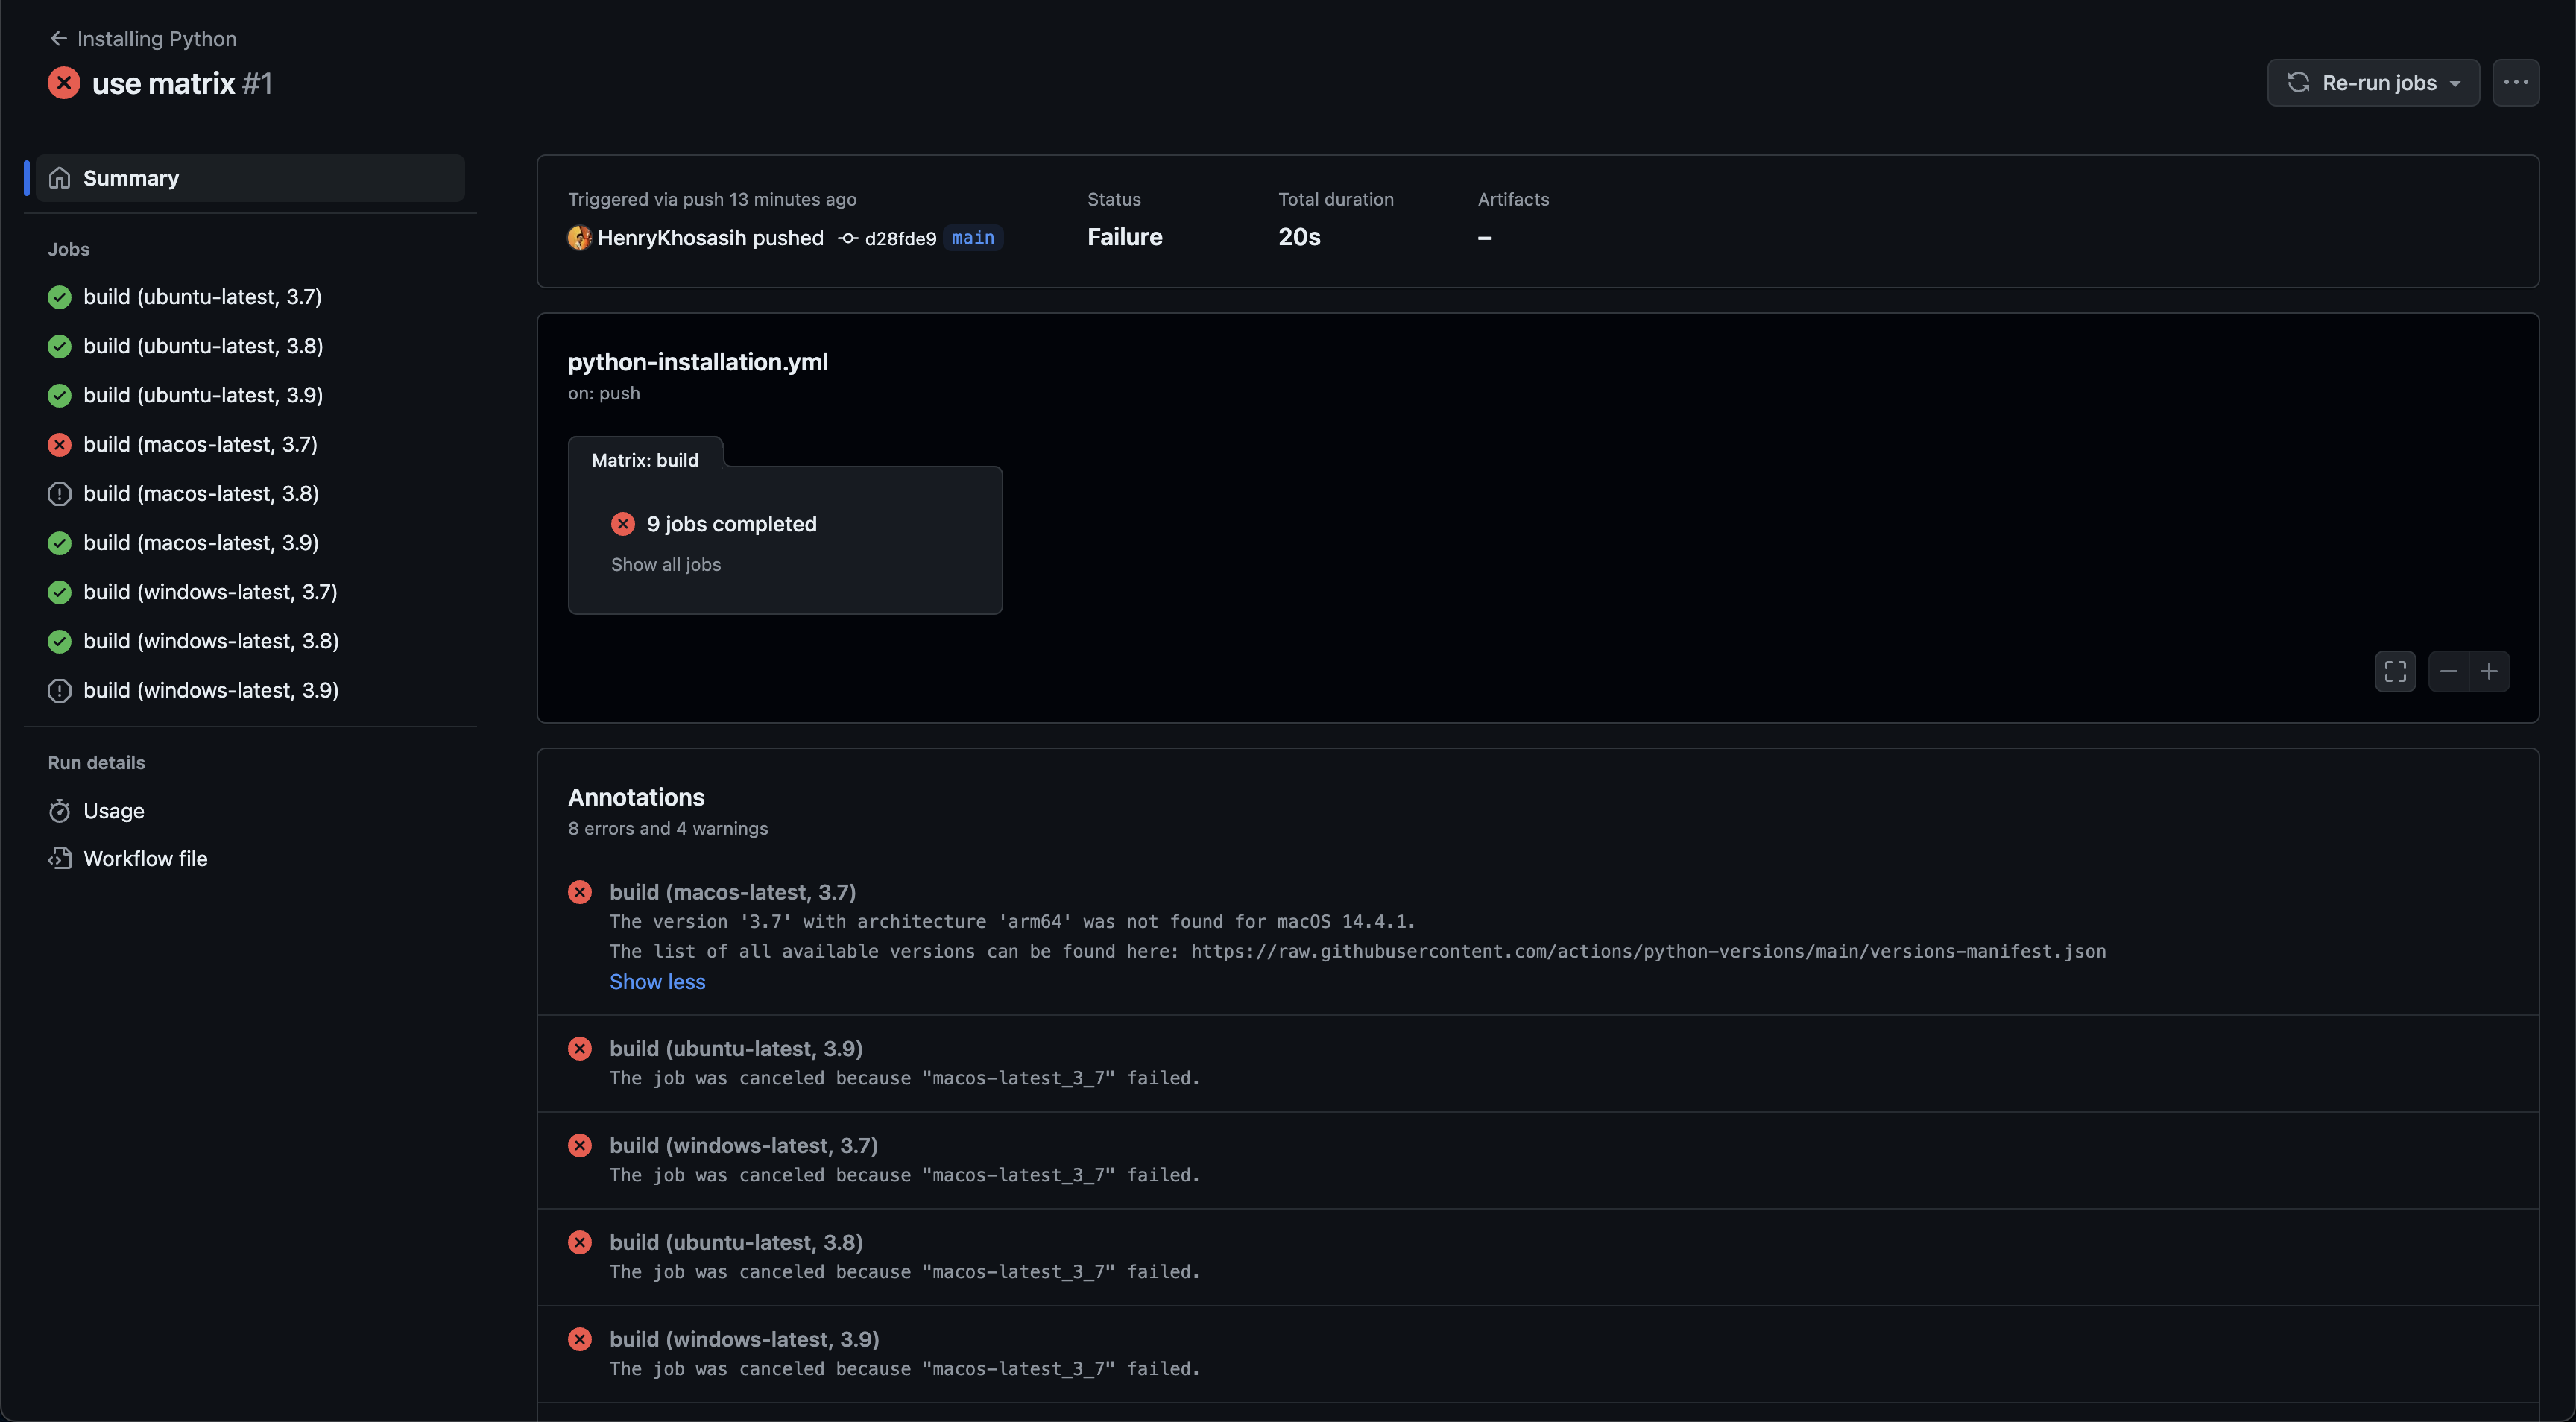Open failed build (macos-latest, 3.7) job

coord(200,445)
